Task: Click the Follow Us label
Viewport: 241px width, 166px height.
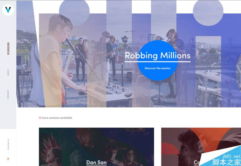Action: [x=8, y=144]
